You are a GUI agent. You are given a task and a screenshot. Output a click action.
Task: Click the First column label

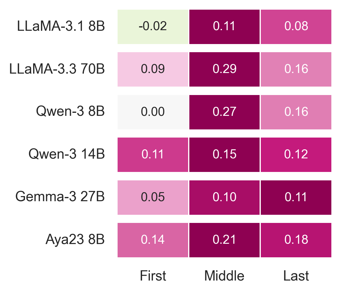pos(153,276)
